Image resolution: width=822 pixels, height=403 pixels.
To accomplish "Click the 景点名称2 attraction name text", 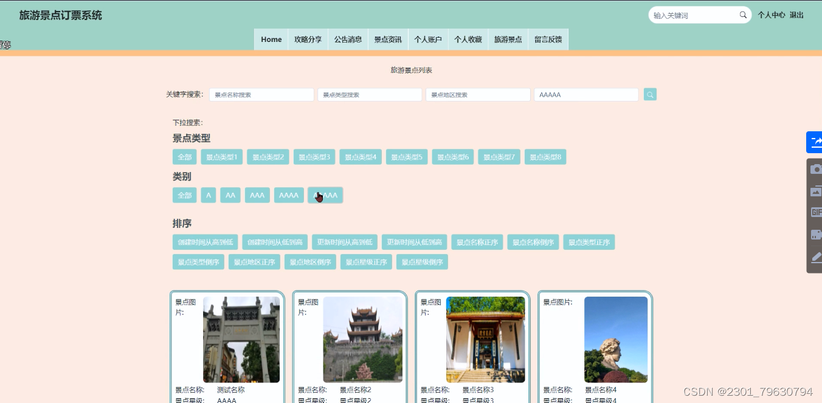I will (356, 390).
